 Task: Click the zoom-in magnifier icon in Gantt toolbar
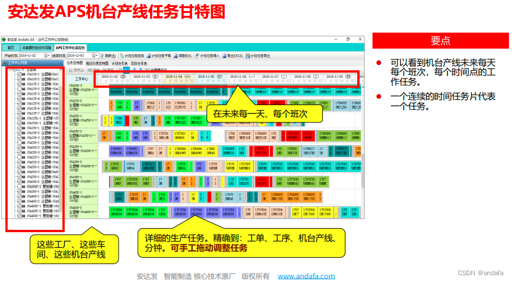point(134,70)
